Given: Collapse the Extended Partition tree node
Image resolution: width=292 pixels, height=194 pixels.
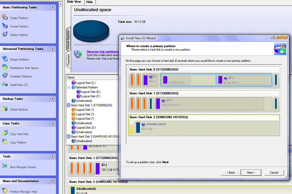Looking at the screenshot, I should click(69, 87).
